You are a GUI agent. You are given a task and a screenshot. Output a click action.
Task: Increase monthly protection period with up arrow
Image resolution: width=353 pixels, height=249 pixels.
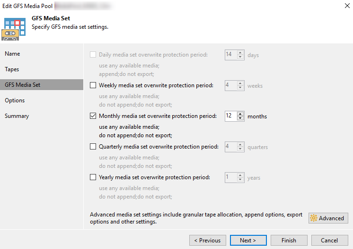(x=240, y=114)
